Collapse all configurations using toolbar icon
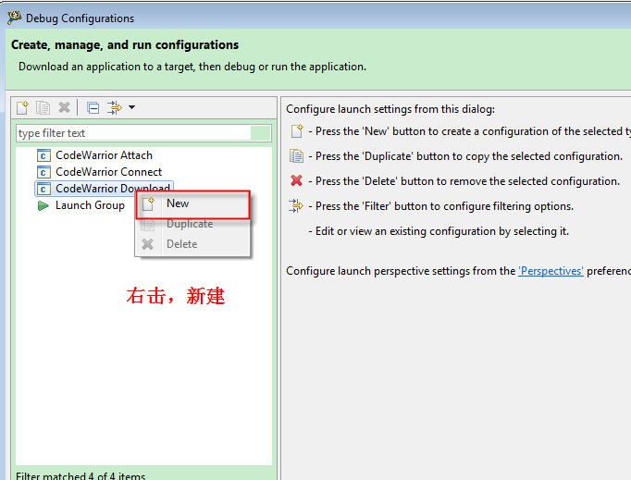Screen dimensions: 631x480 click(x=93, y=108)
